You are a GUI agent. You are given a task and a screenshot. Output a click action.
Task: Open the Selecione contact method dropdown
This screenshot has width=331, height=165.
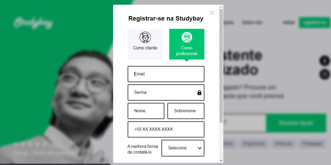(x=183, y=148)
